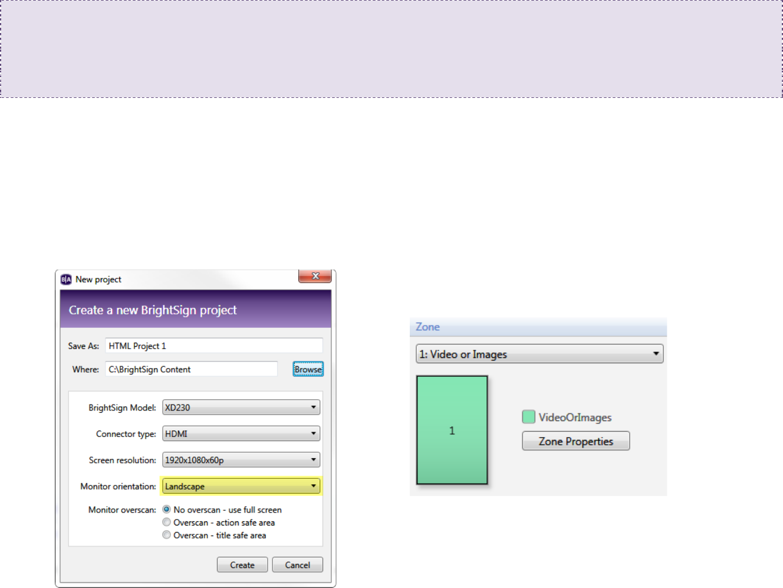Click the Create button

[242, 565]
